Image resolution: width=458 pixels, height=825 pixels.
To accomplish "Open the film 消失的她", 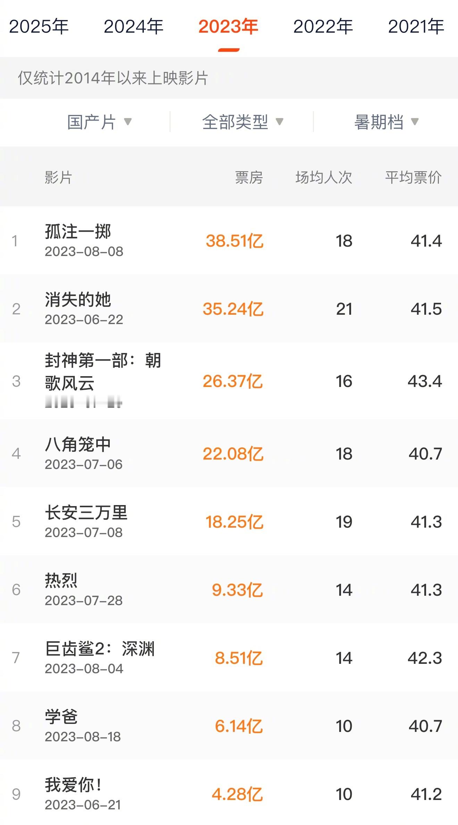I will (229, 308).
